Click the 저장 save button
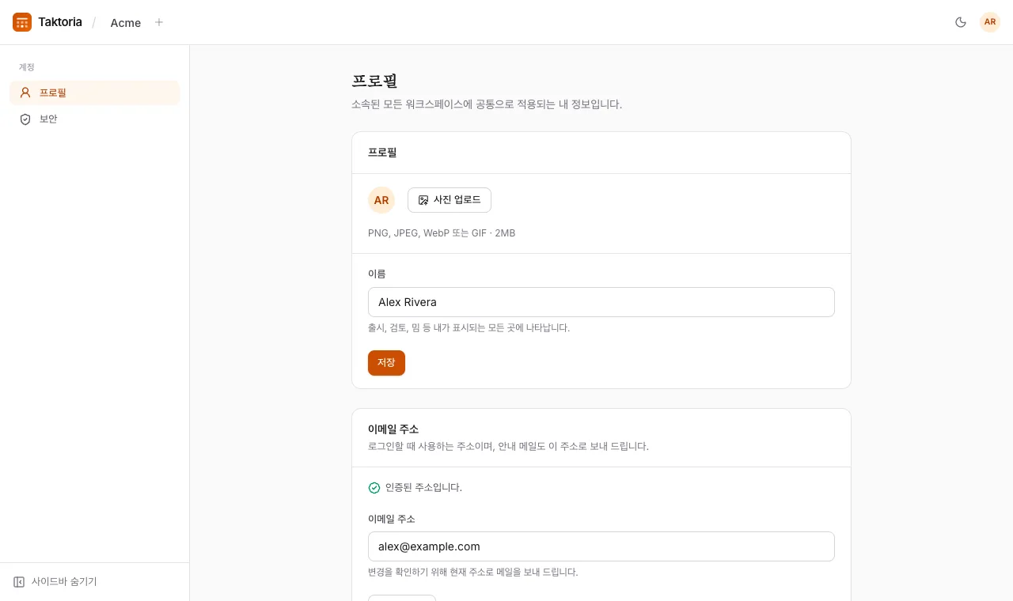This screenshot has width=1013, height=601. [386, 363]
